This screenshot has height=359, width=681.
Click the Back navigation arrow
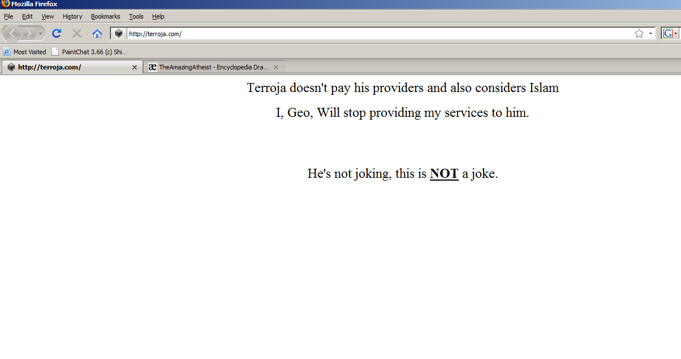pos(12,33)
